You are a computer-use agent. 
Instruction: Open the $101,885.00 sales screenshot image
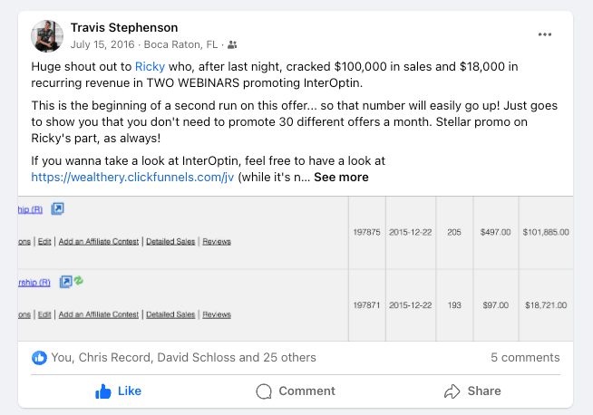click(296, 268)
